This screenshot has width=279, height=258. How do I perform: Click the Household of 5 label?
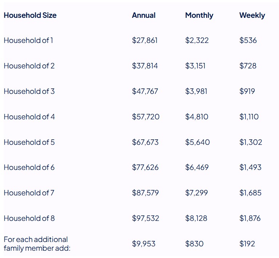coord(29,142)
